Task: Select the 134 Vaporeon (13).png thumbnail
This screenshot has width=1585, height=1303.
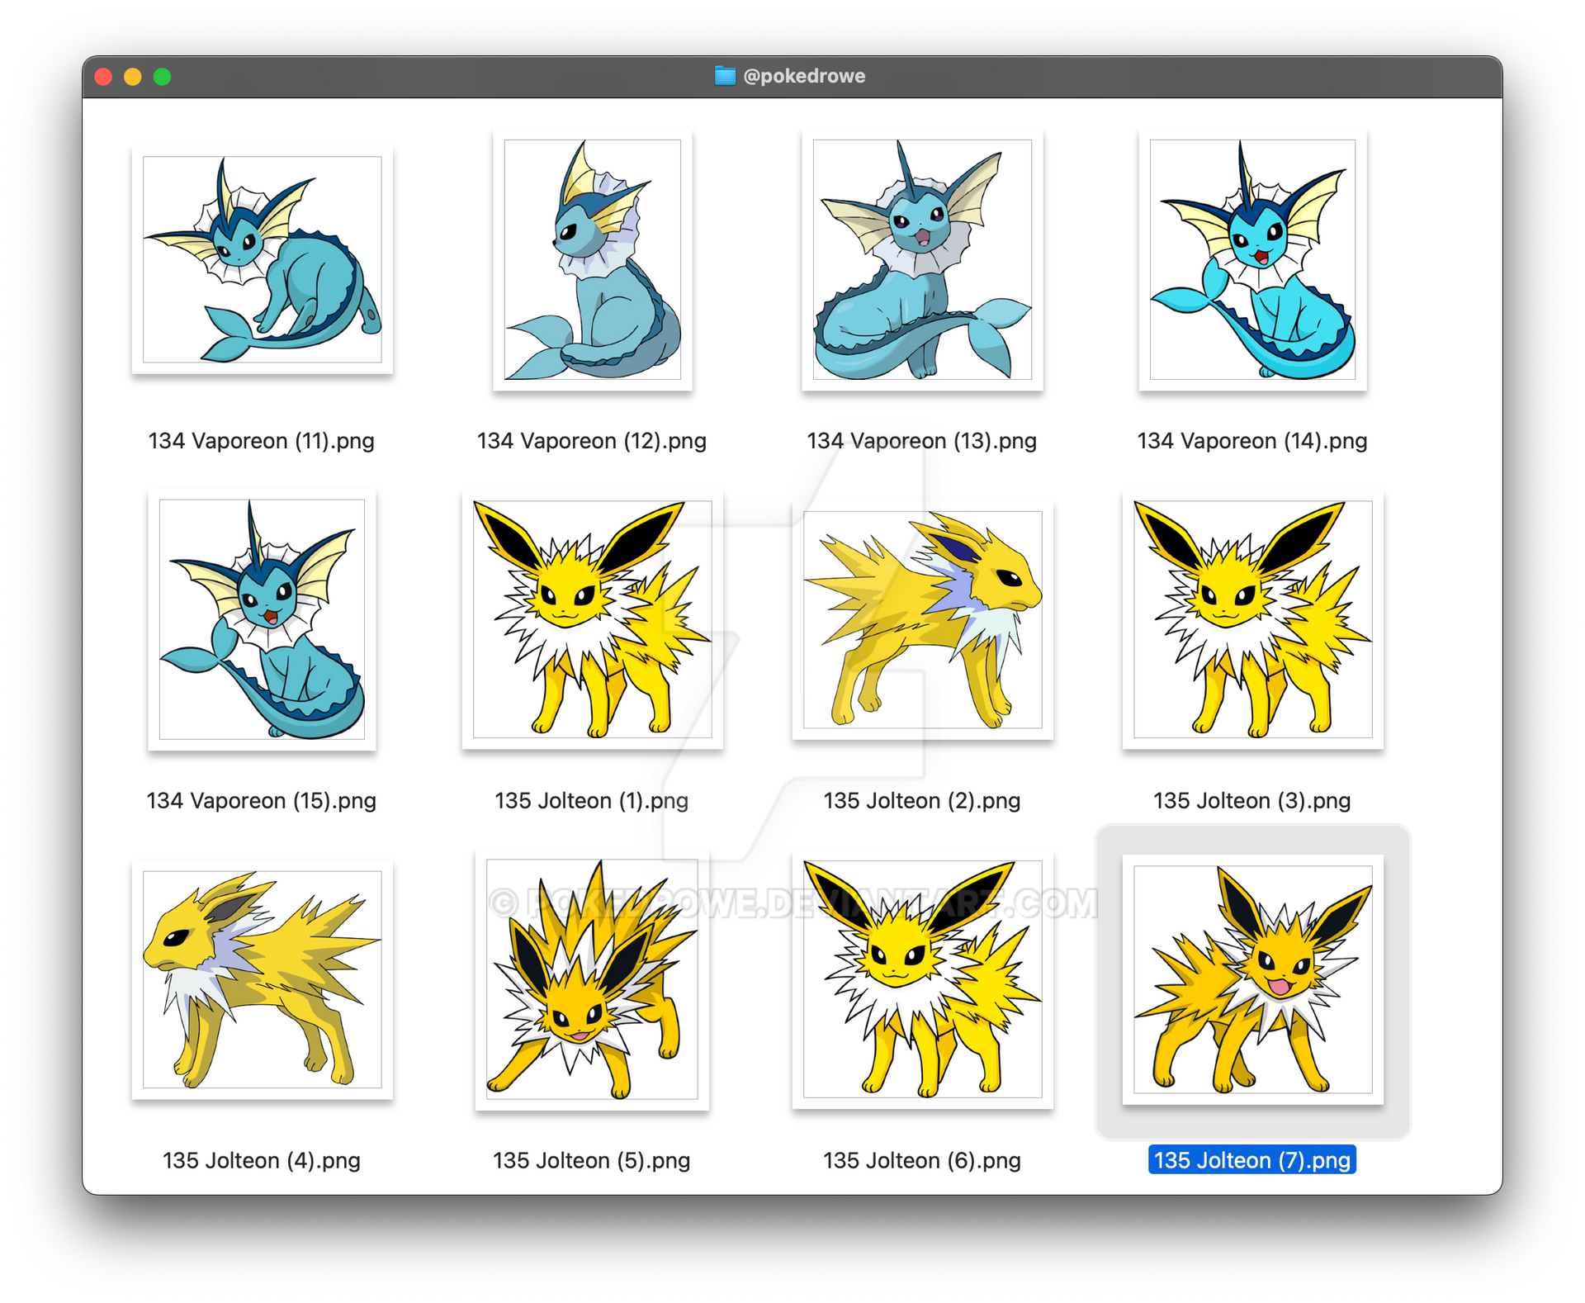Action: click(922, 259)
